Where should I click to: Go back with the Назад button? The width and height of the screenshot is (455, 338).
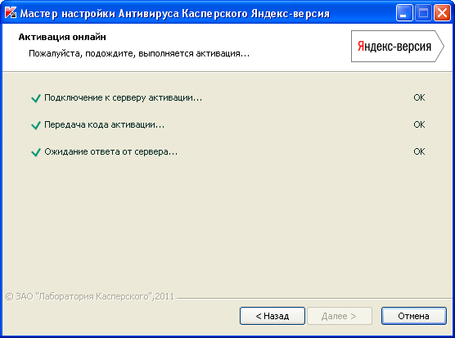coord(273,316)
